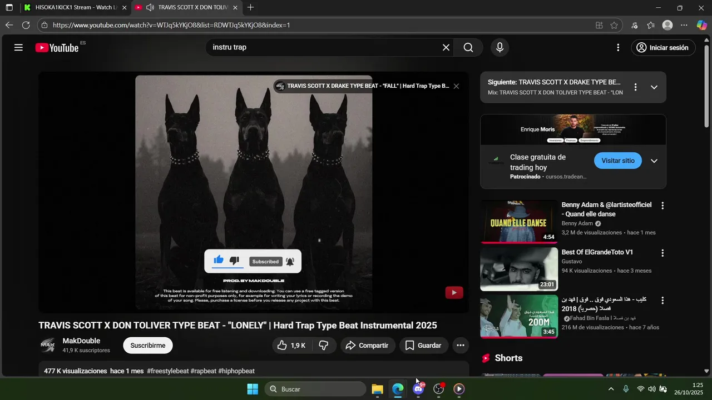Subscribe with the Suscribirme button

pos(148,346)
